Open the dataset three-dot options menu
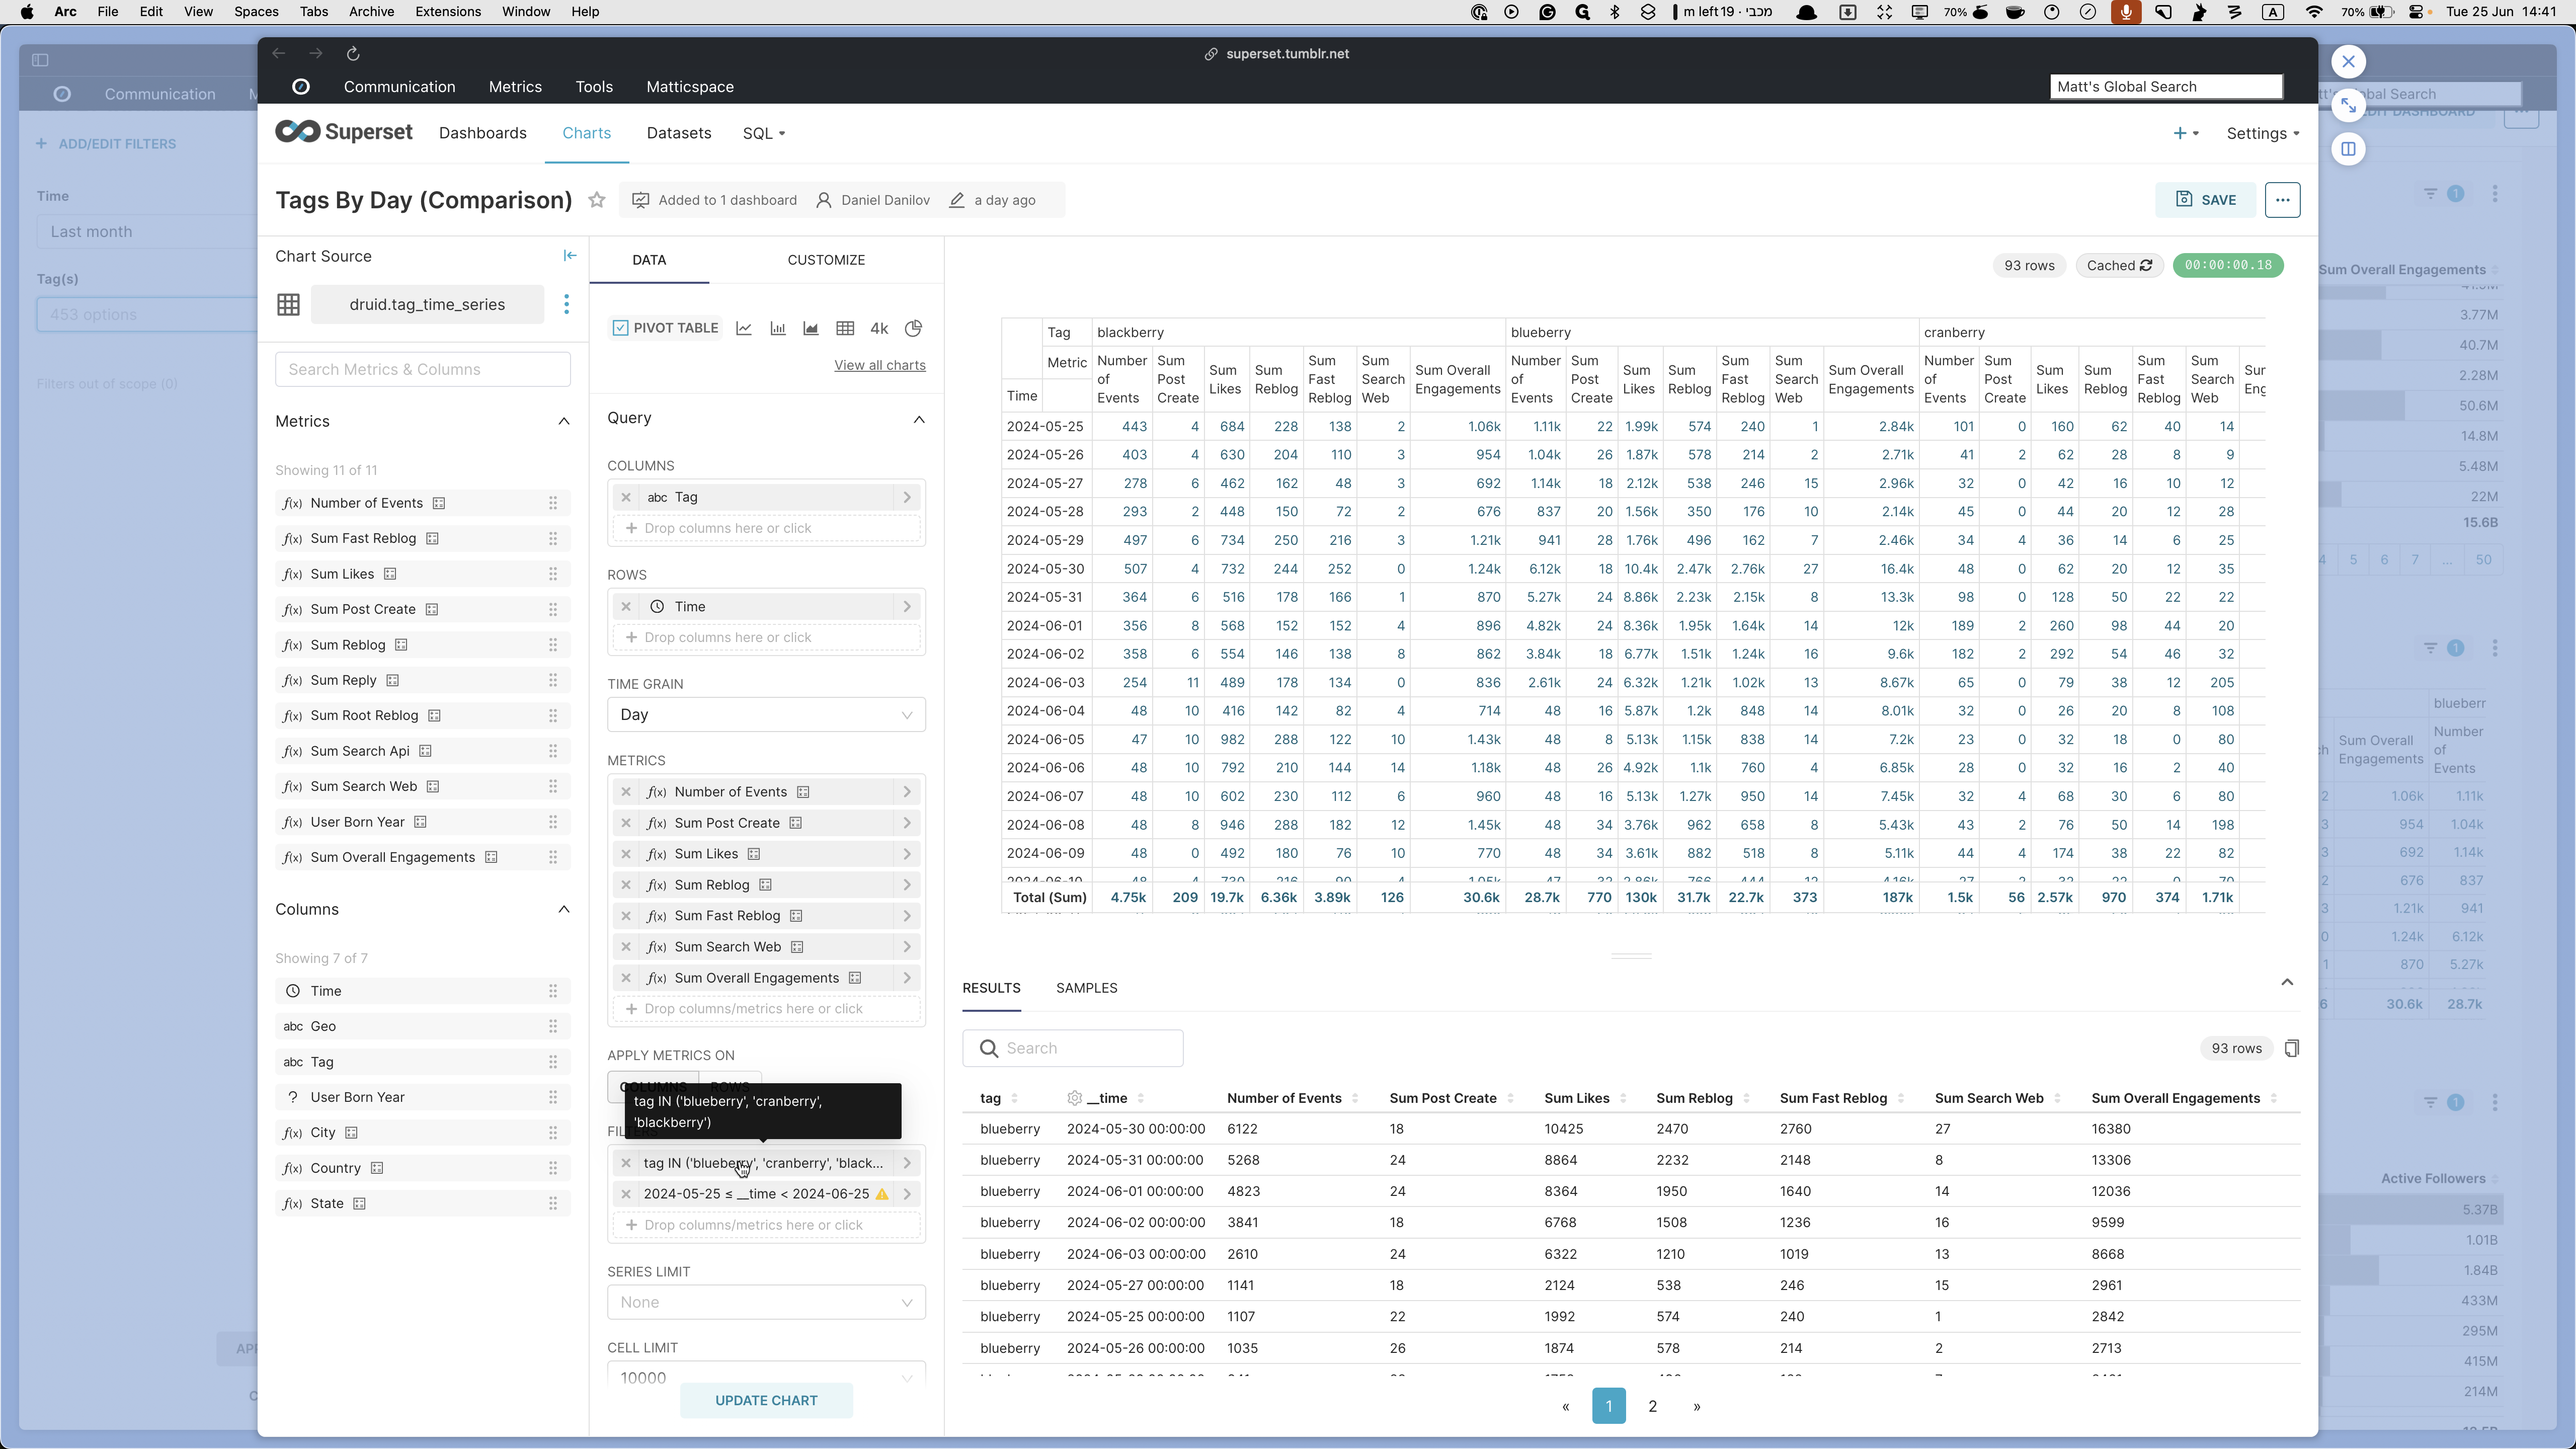The image size is (2576, 1449). tap(566, 304)
